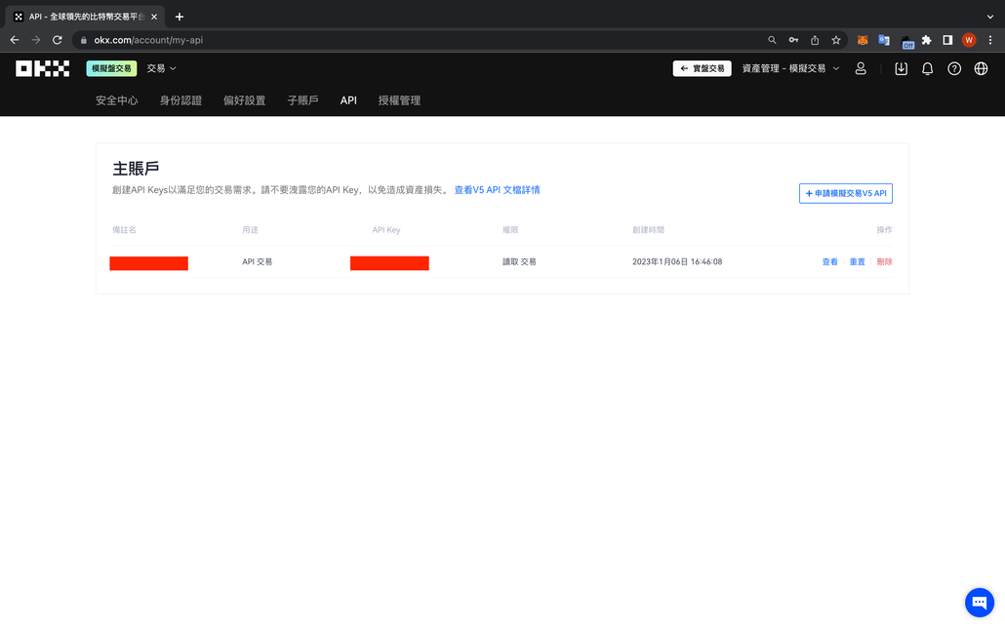Click 查看 for the API key
The image size is (1005, 628).
coord(830,262)
